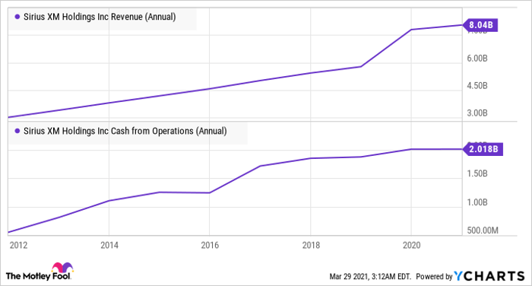Click the 6.00B revenue axis label
532x286 pixels.
point(477,59)
